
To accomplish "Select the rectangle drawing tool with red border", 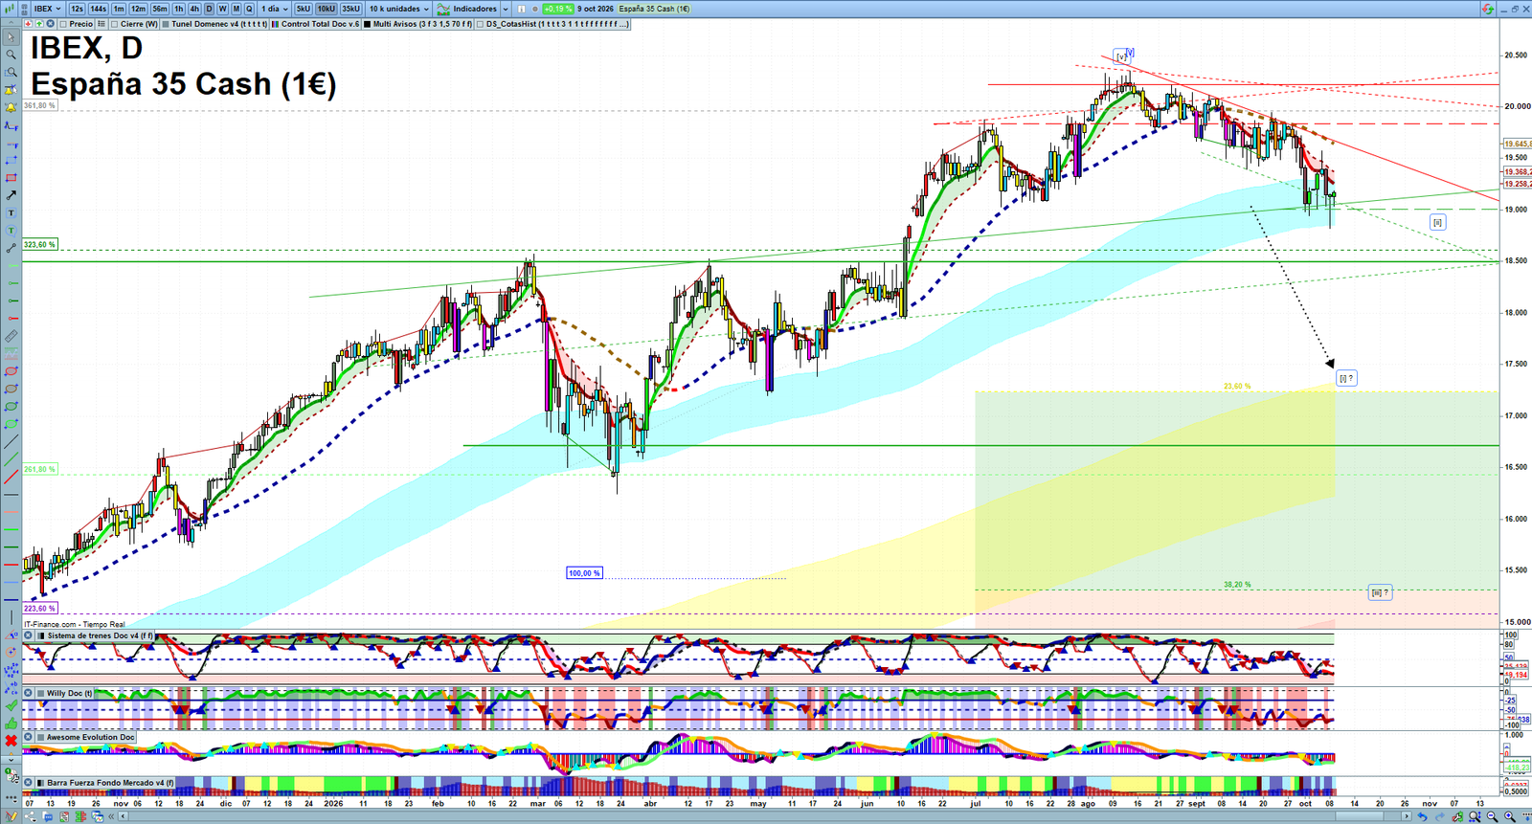I will pos(11,178).
